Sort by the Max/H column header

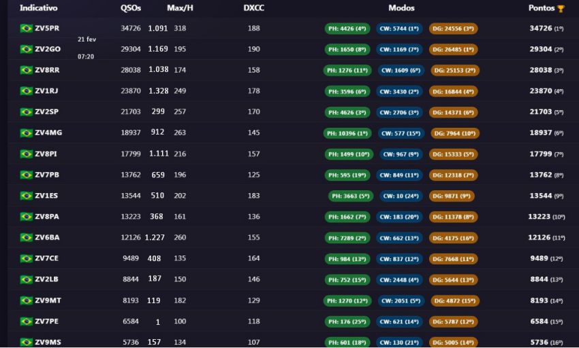180,8
